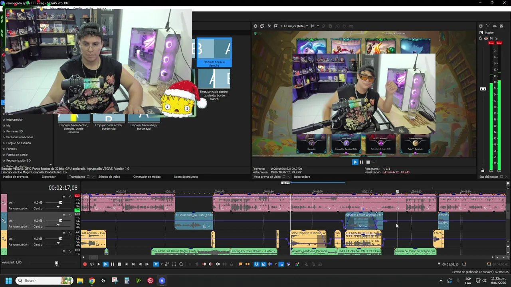
Task: Mute audio track 4
Action: coord(64,197)
